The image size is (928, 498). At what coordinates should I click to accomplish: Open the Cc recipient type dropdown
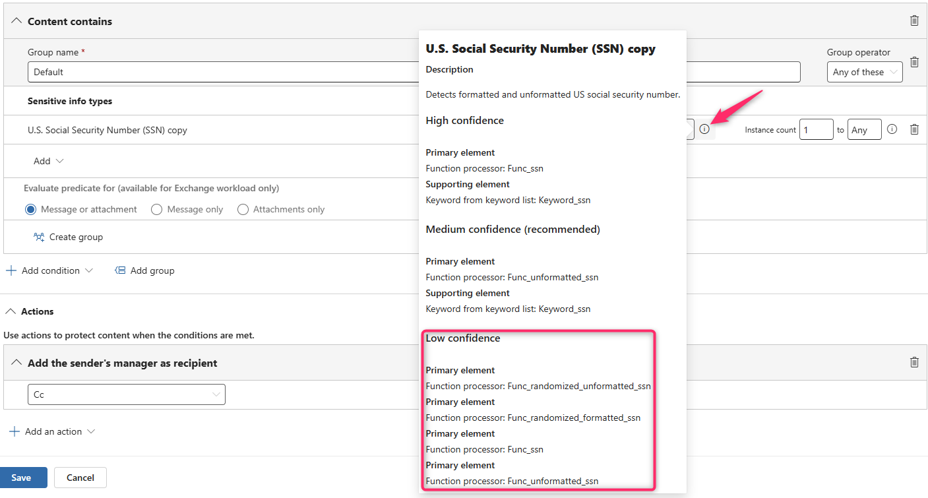coord(126,394)
